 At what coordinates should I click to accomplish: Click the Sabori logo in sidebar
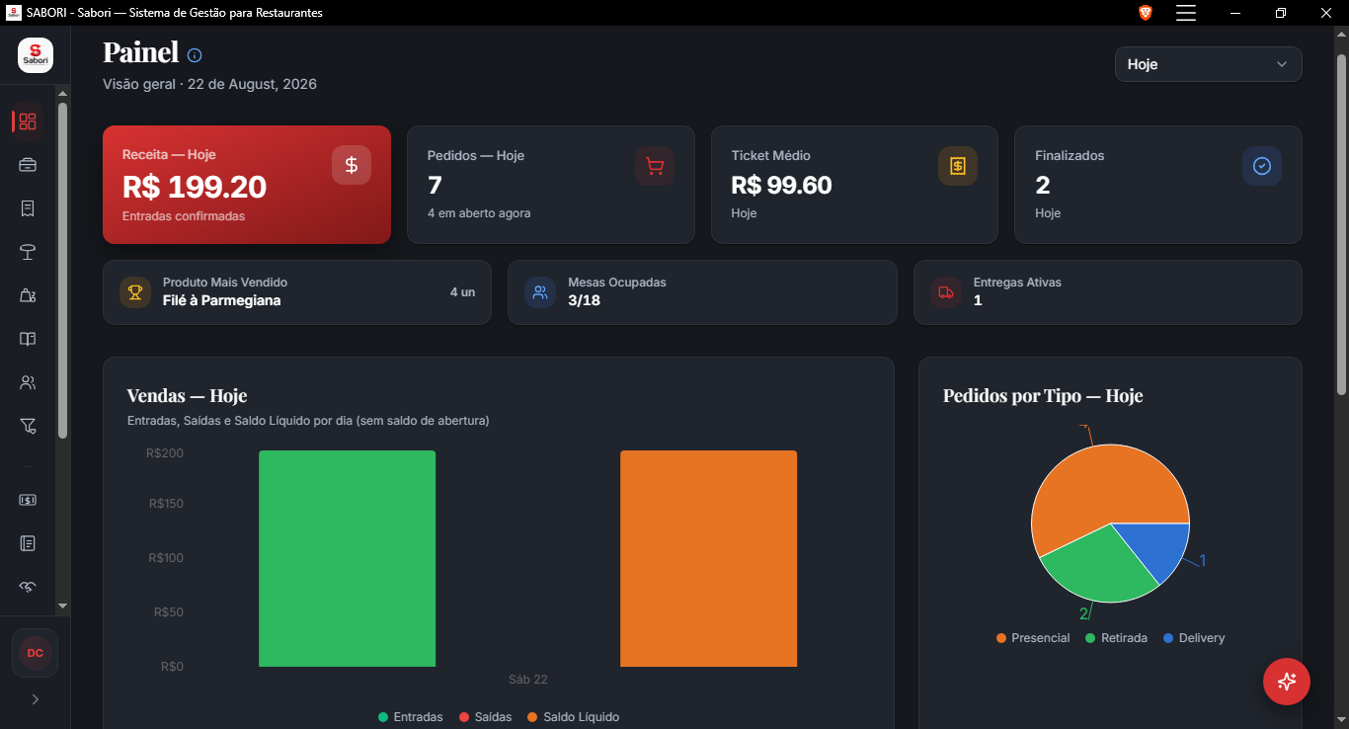(36, 55)
